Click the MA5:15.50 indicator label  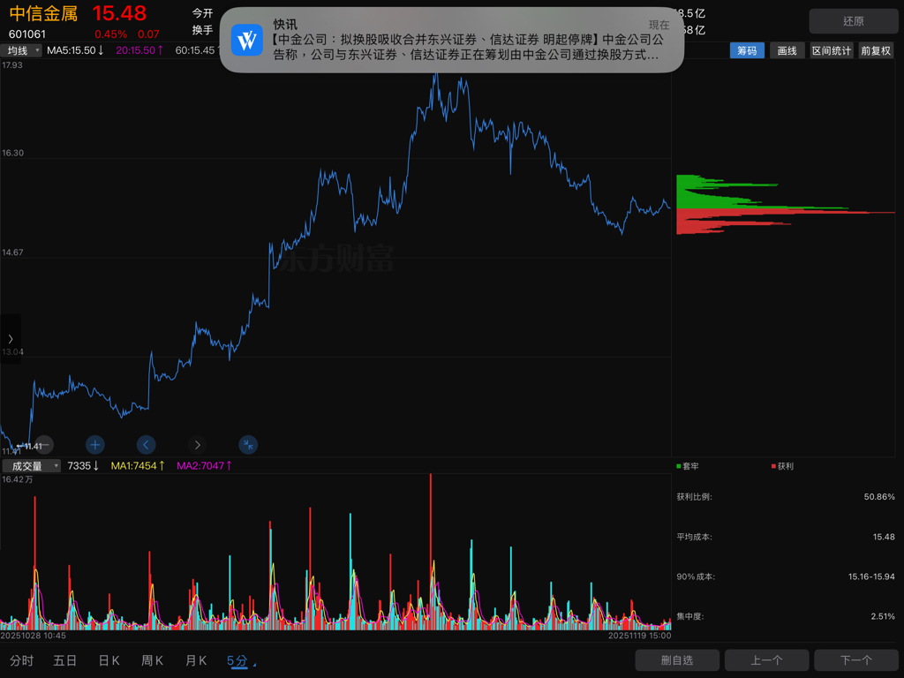coord(76,50)
